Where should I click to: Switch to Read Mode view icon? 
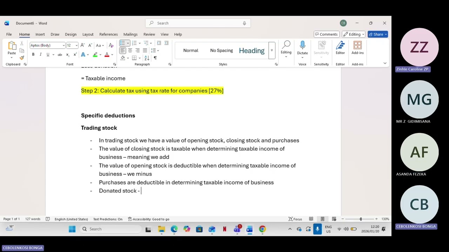[x=311, y=219]
